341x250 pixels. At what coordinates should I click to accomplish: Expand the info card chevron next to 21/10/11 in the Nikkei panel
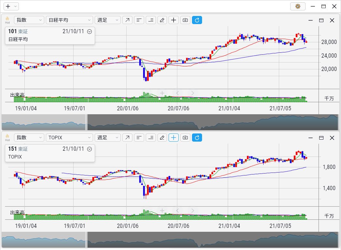coord(89,32)
